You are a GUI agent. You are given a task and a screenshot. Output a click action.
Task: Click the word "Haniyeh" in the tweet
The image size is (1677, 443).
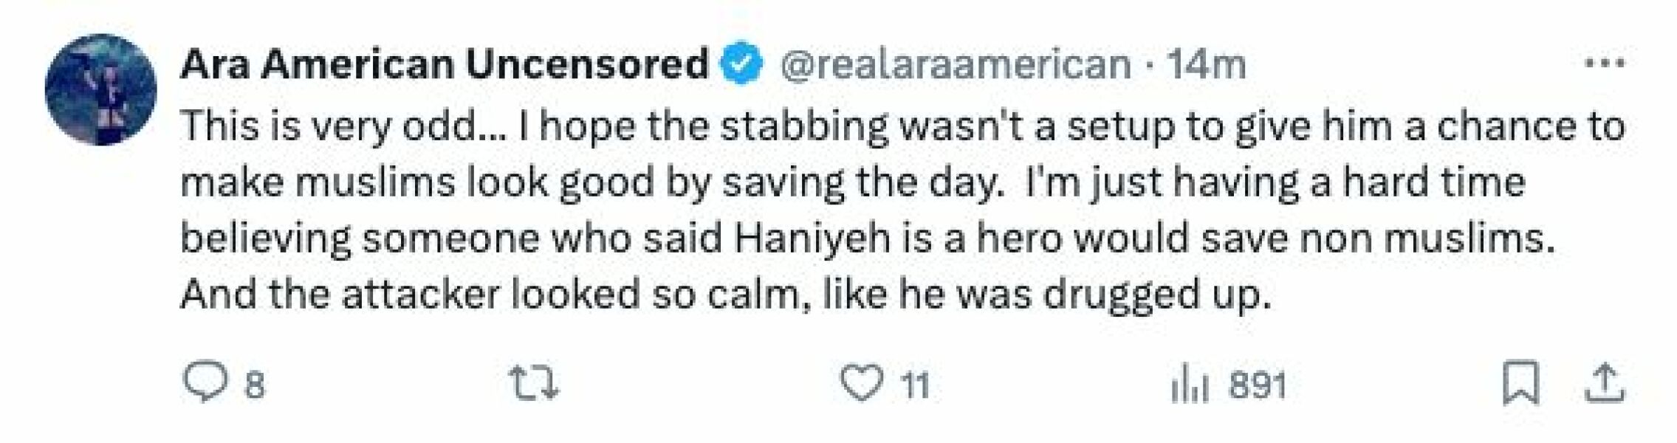tap(812, 238)
